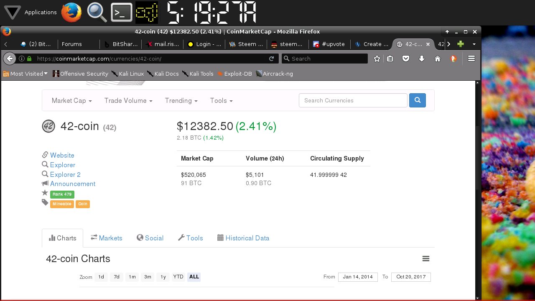535x301 pixels.
Task: Open the Most Visited bookmarks dropdown
Action: 25,74
